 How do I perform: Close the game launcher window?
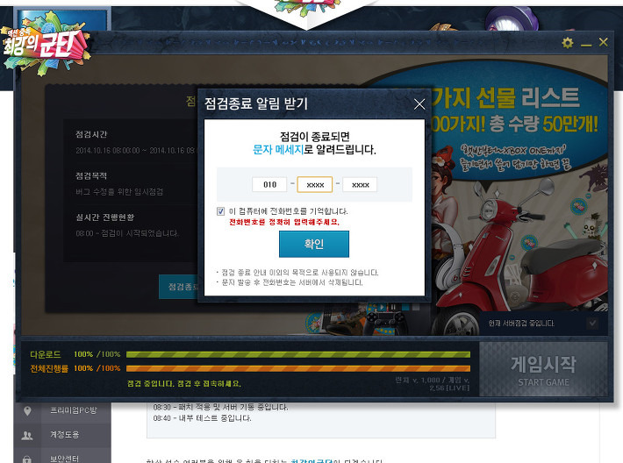pyautogui.click(x=603, y=42)
